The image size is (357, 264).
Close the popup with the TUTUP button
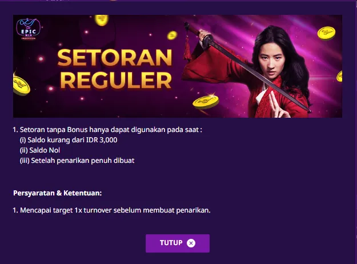[x=178, y=243]
